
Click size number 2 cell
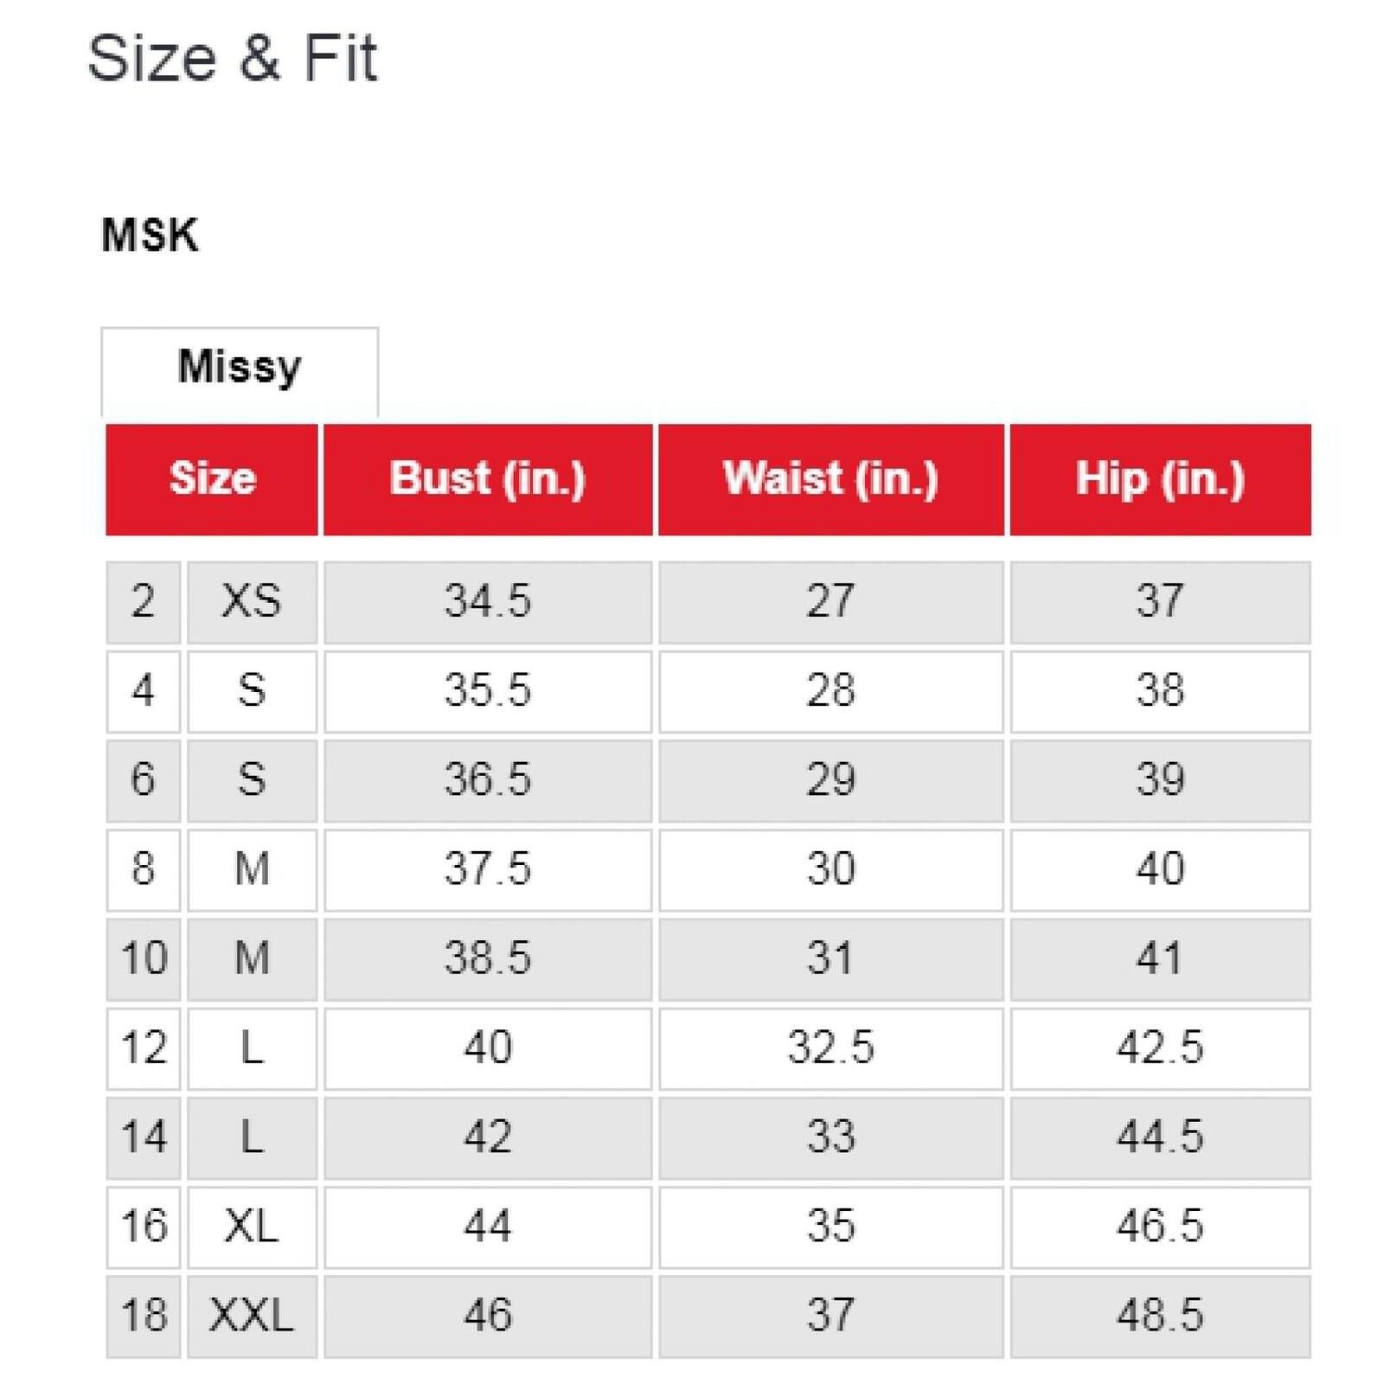[144, 602]
